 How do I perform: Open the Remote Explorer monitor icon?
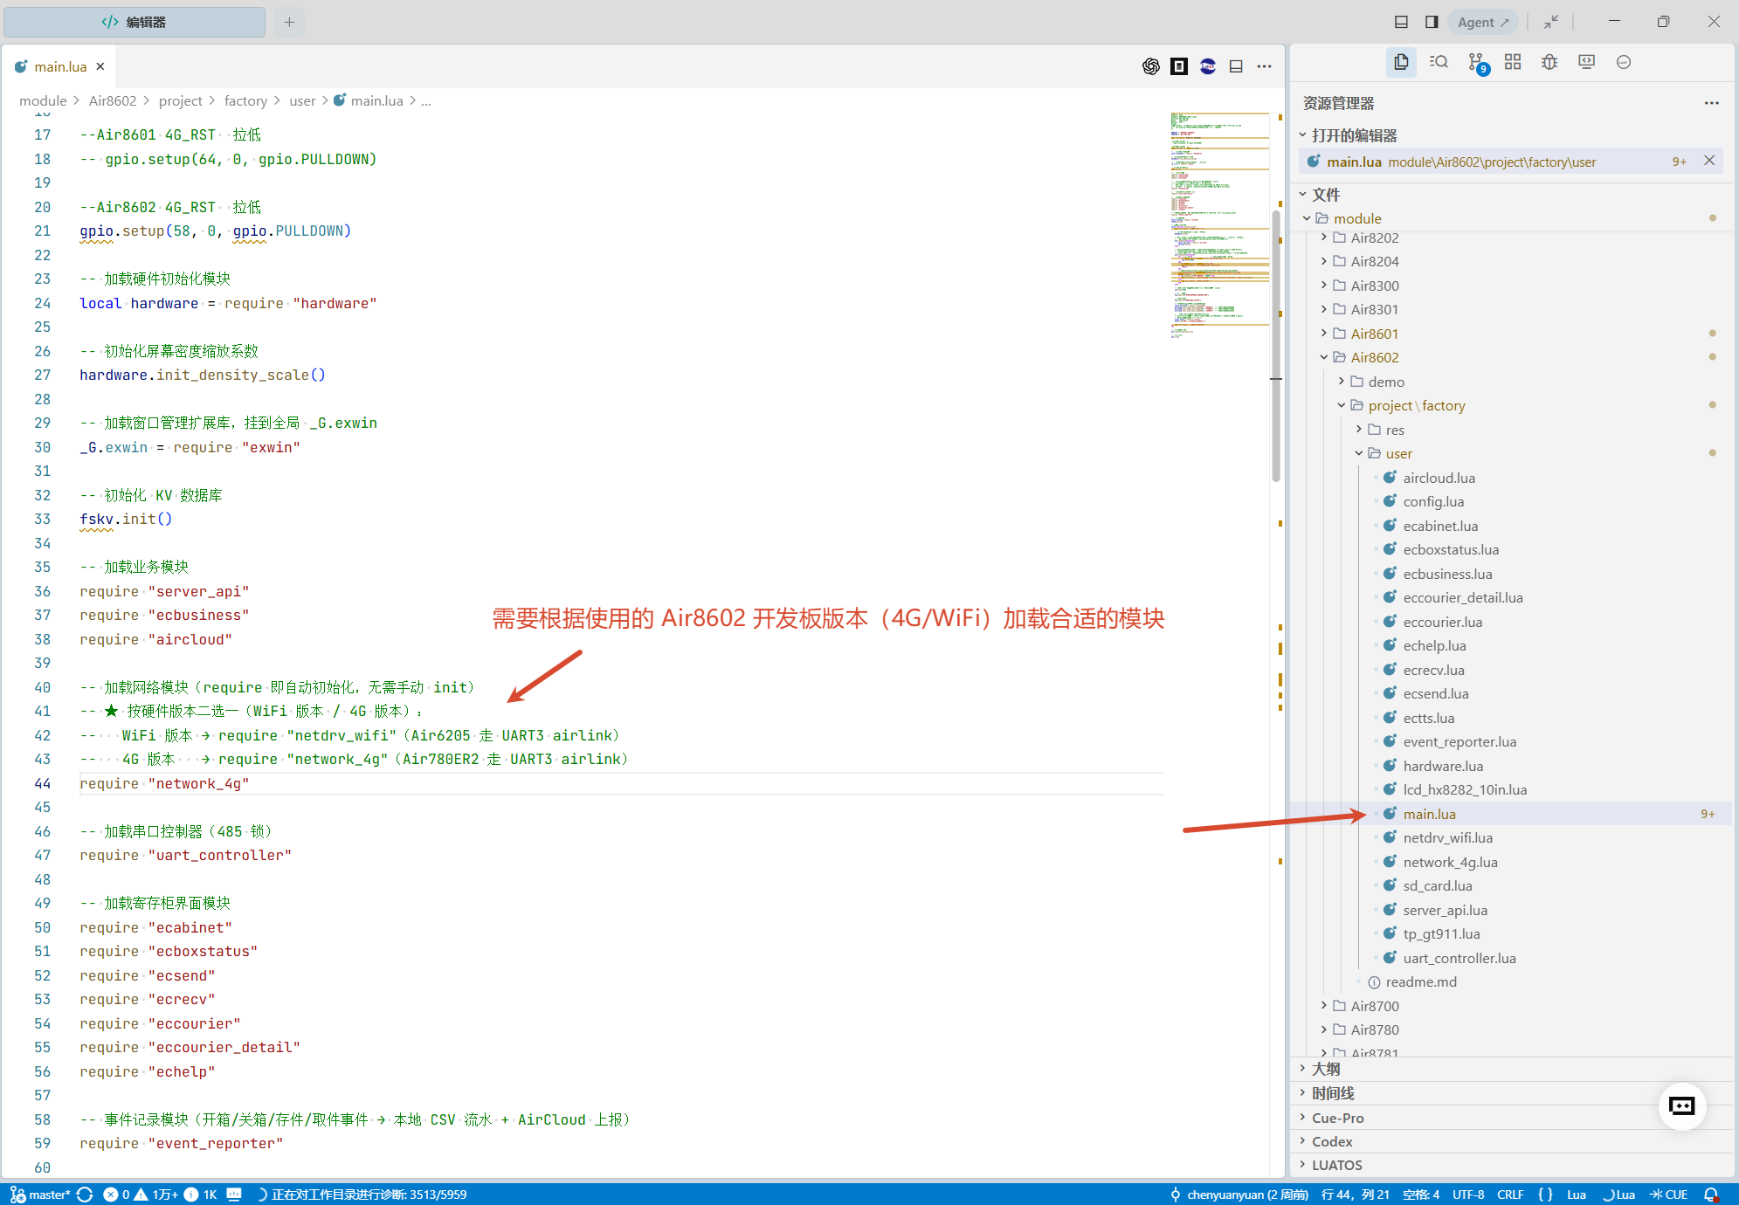tap(1587, 62)
